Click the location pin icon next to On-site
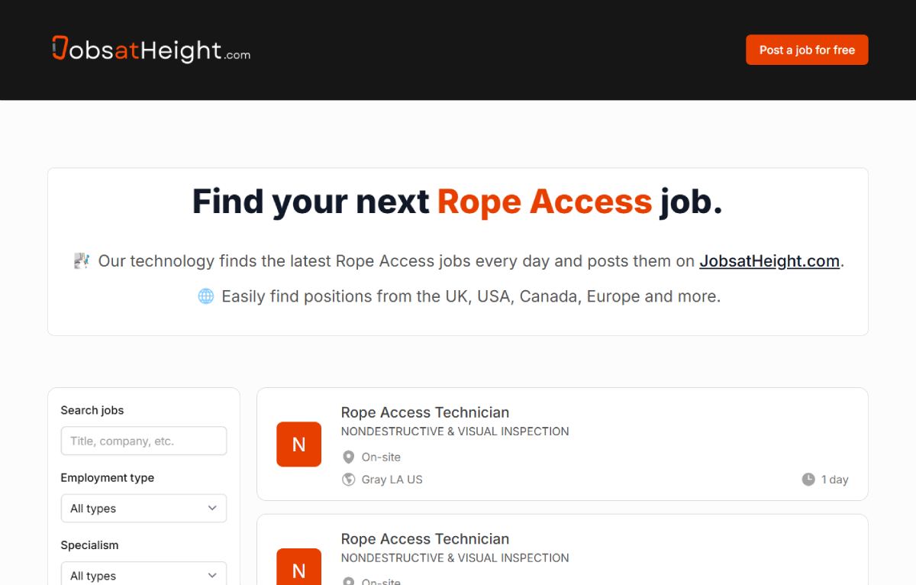The image size is (916, 585). click(x=349, y=457)
